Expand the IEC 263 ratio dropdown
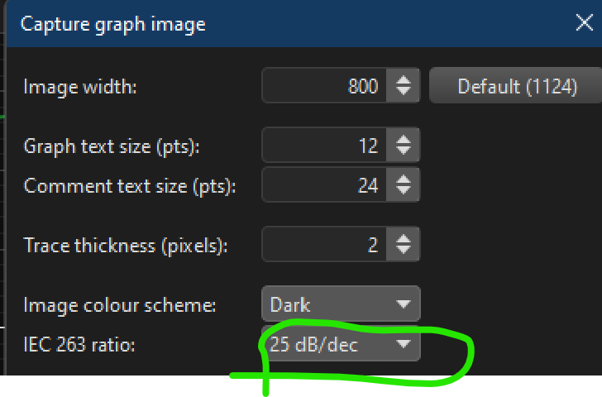The width and height of the screenshot is (602, 397). pyautogui.click(x=340, y=345)
